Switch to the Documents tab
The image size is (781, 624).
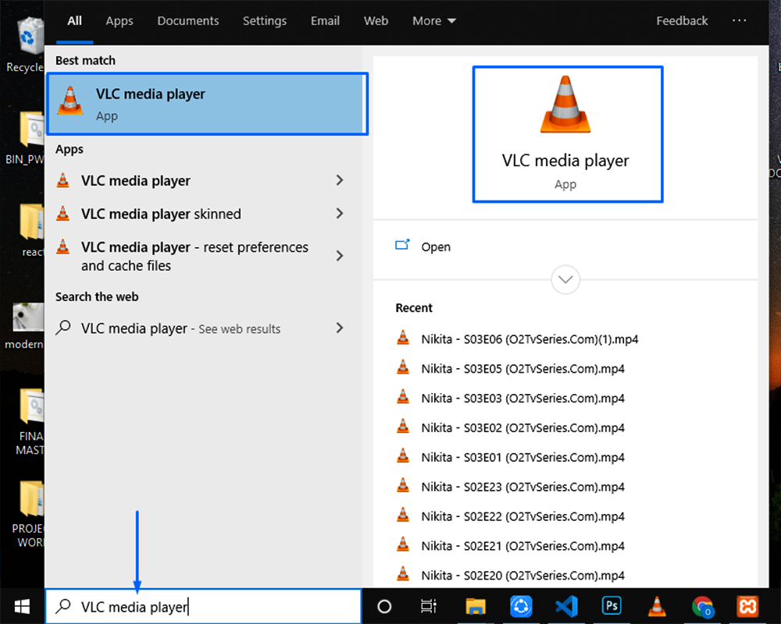pos(187,21)
